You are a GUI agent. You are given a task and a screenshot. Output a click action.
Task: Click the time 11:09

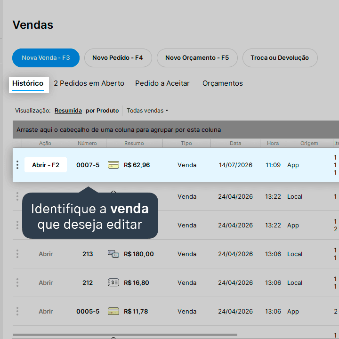(273, 165)
